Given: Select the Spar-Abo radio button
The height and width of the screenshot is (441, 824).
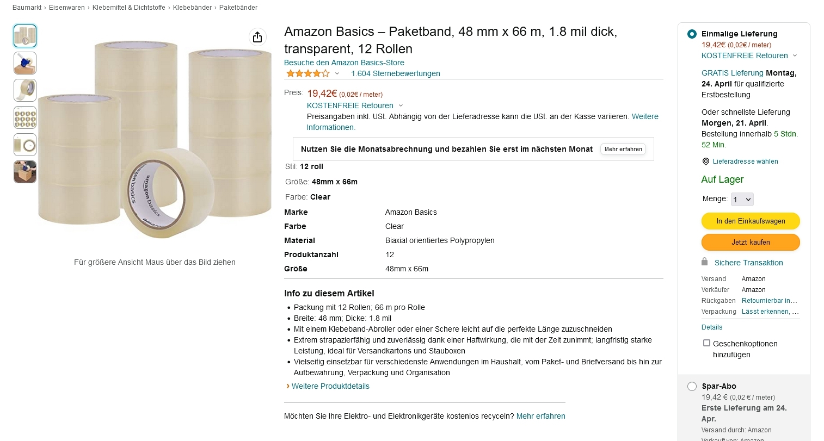Looking at the screenshot, I should point(692,386).
